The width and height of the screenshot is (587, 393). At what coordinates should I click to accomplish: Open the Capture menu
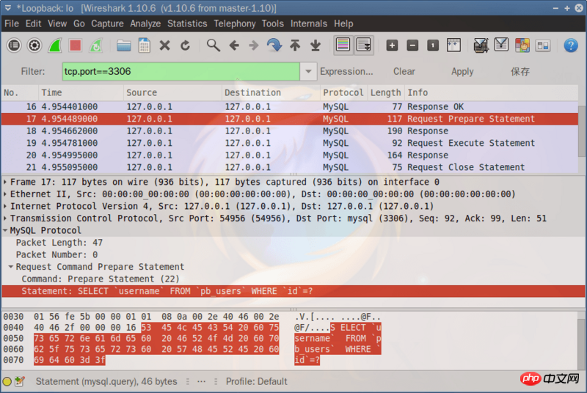click(107, 23)
